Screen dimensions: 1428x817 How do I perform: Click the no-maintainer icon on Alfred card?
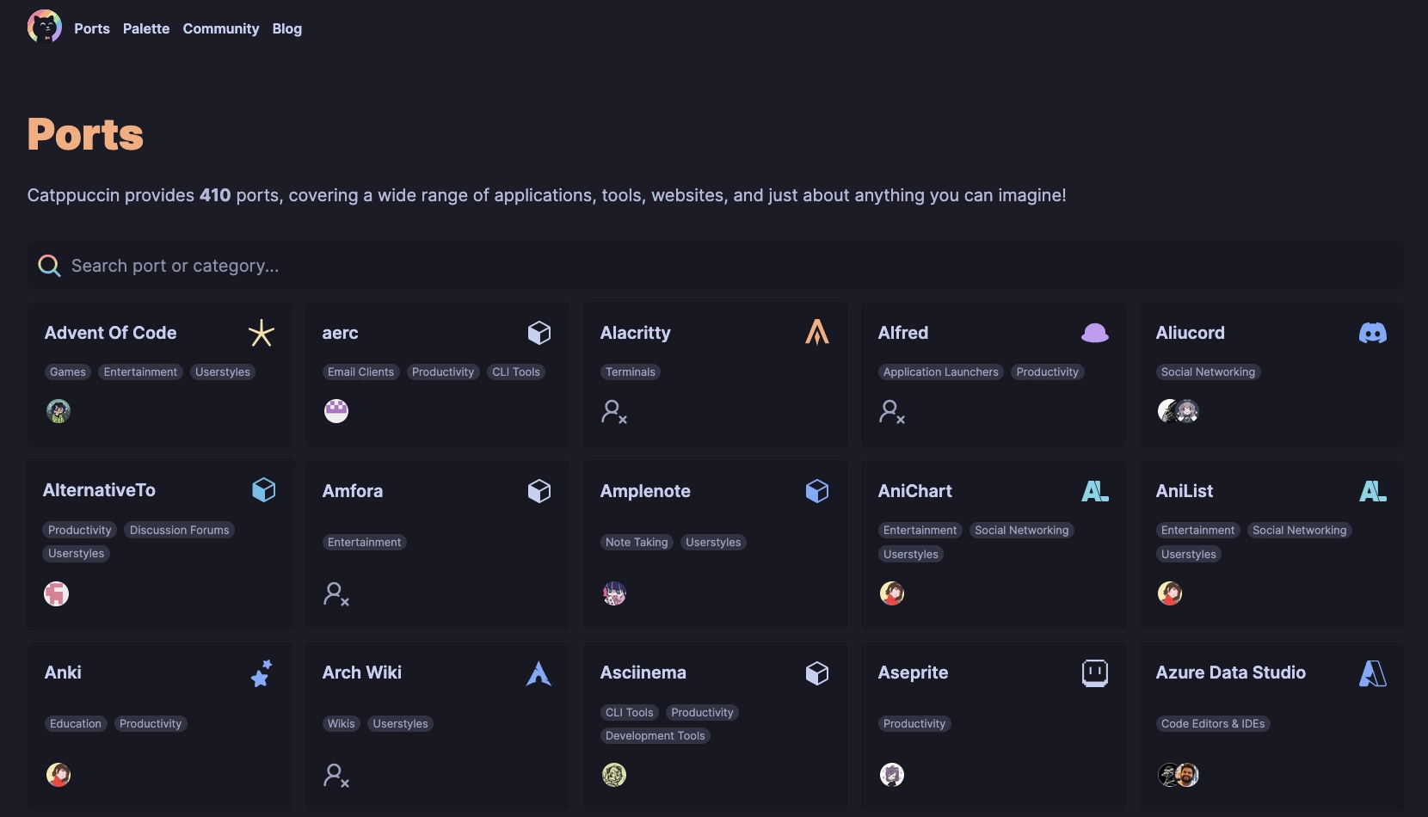892,412
